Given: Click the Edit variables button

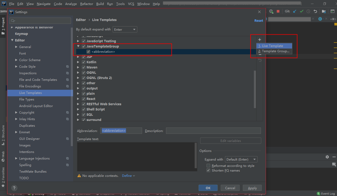Looking at the screenshot, I should (x=230, y=141).
